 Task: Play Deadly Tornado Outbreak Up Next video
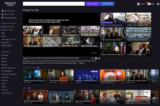139,20
